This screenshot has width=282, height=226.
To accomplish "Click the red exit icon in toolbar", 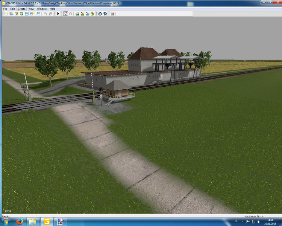I will (112, 14).
